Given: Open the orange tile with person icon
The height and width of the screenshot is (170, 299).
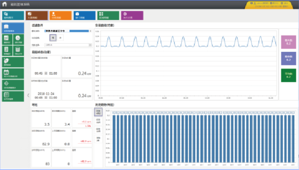Looking at the screenshot, I should click(x=60, y=16).
